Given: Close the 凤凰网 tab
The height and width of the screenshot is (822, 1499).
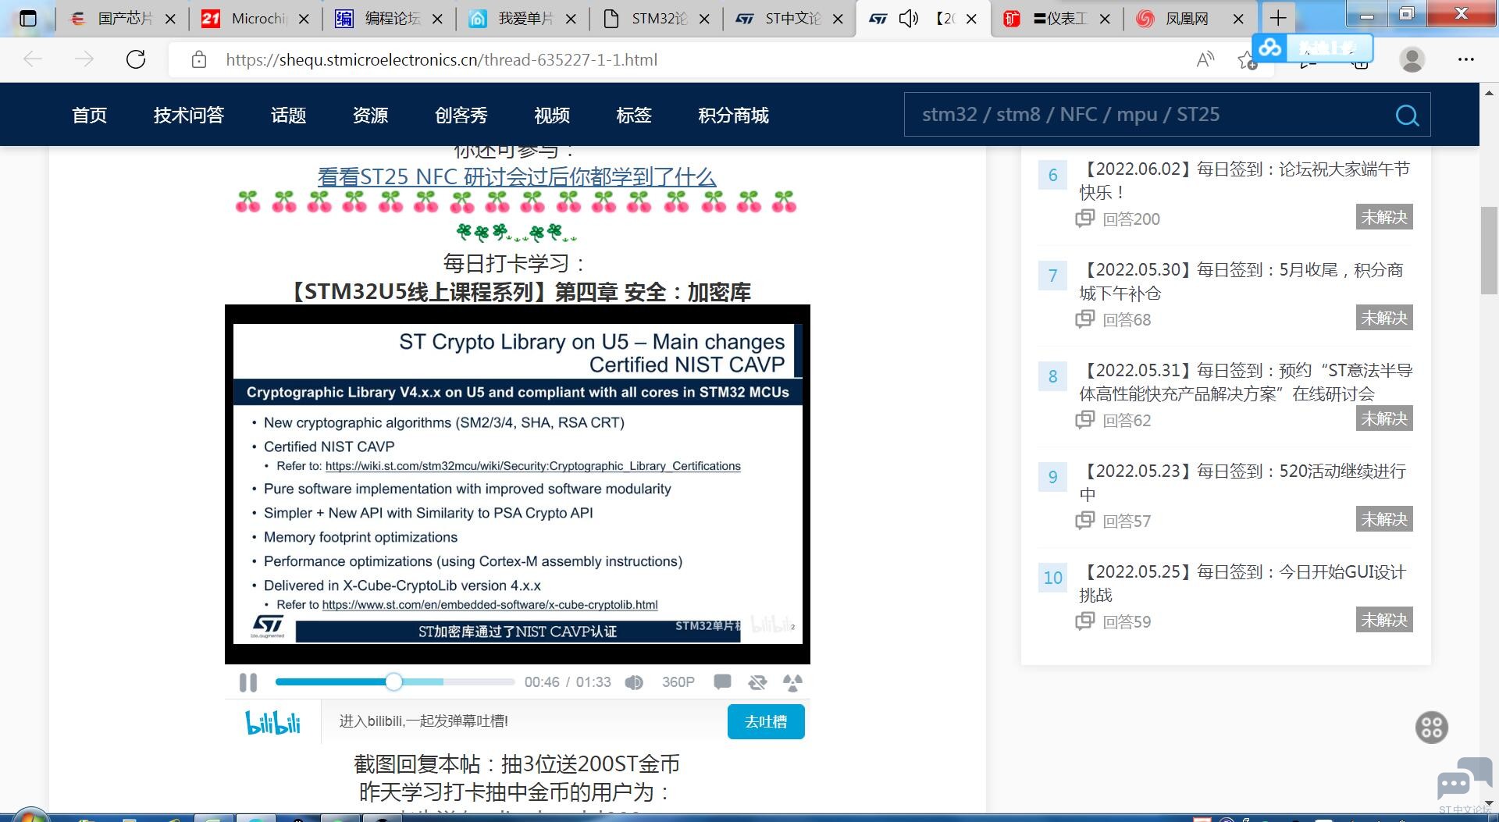Looking at the screenshot, I should point(1238,19).
